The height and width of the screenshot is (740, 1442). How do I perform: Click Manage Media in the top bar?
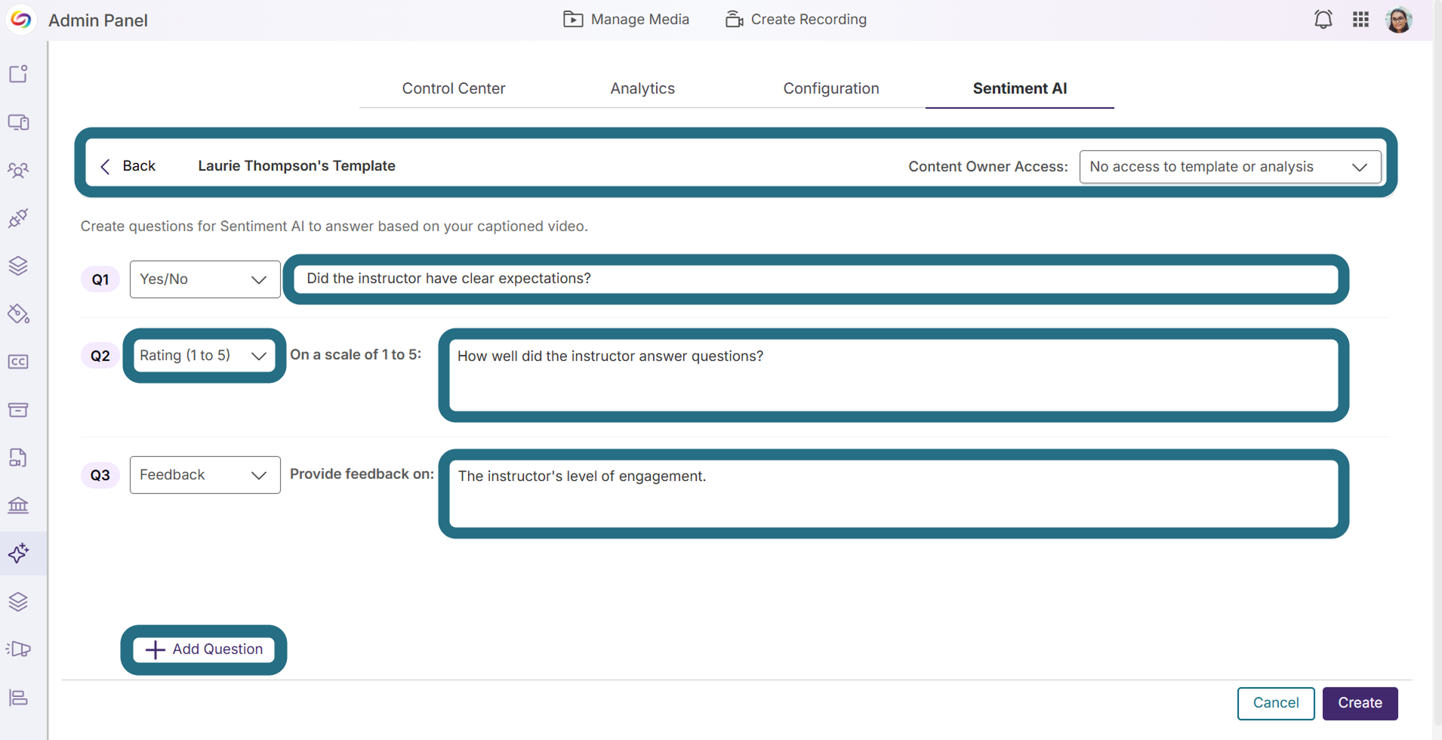pyautogui.click(x=627, y=20)
